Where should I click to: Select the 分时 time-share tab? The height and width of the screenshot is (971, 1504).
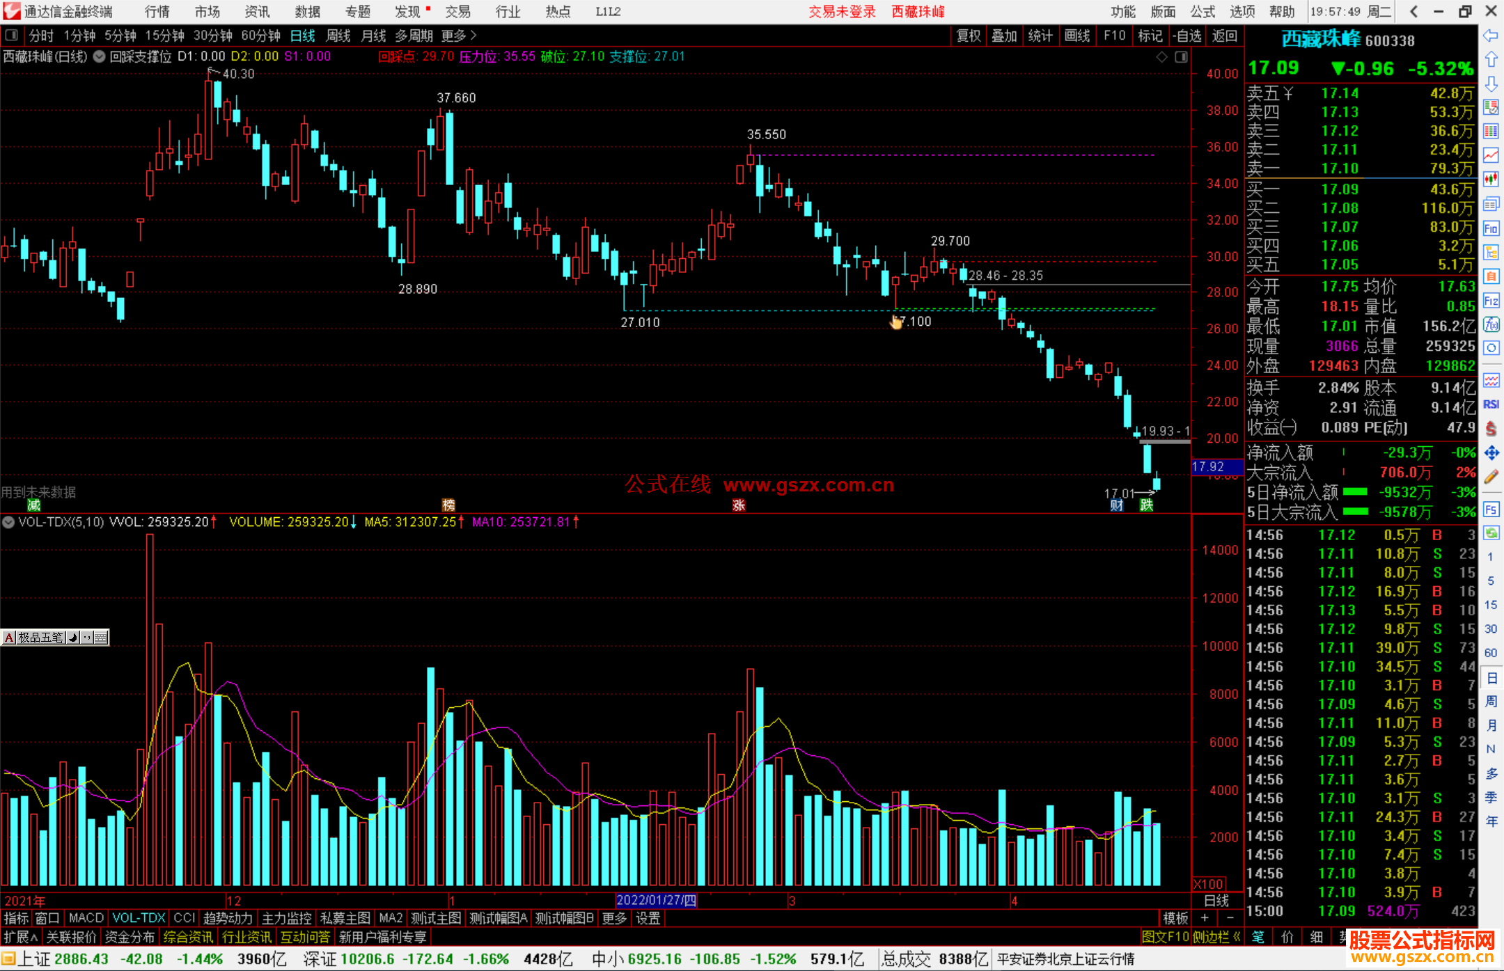(41, 35)
